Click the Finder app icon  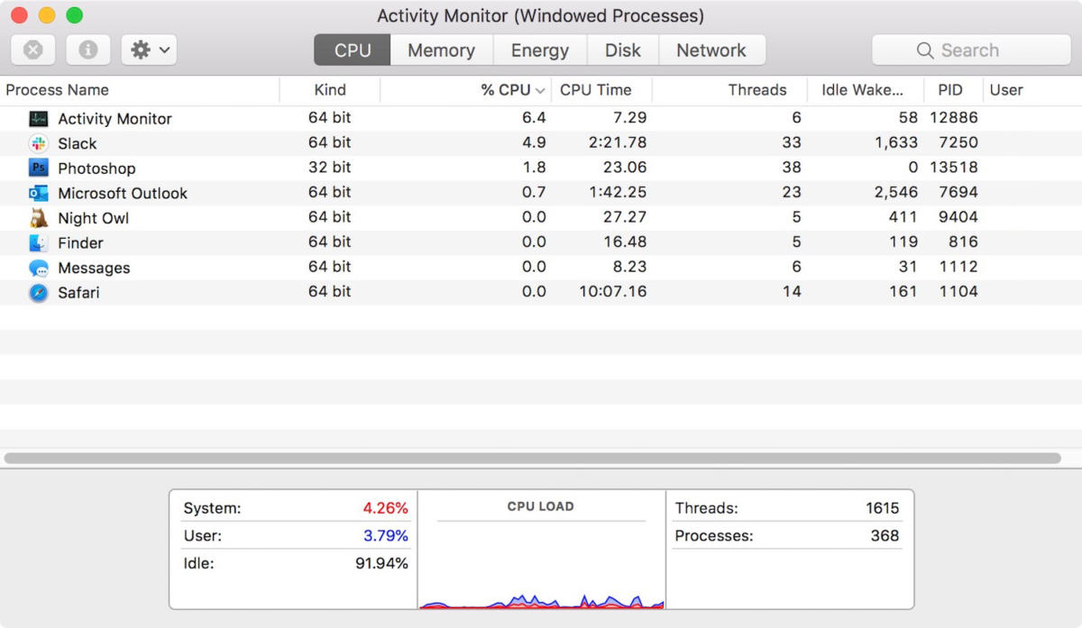[38, 243]
